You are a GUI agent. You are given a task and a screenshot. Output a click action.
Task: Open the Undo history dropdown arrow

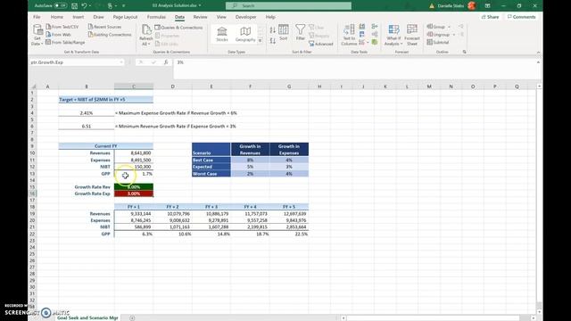point(89,6)
